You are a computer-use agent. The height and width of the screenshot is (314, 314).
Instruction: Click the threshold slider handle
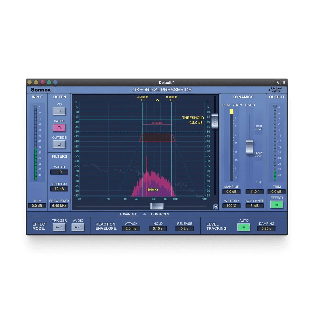(x=215, y=121)
